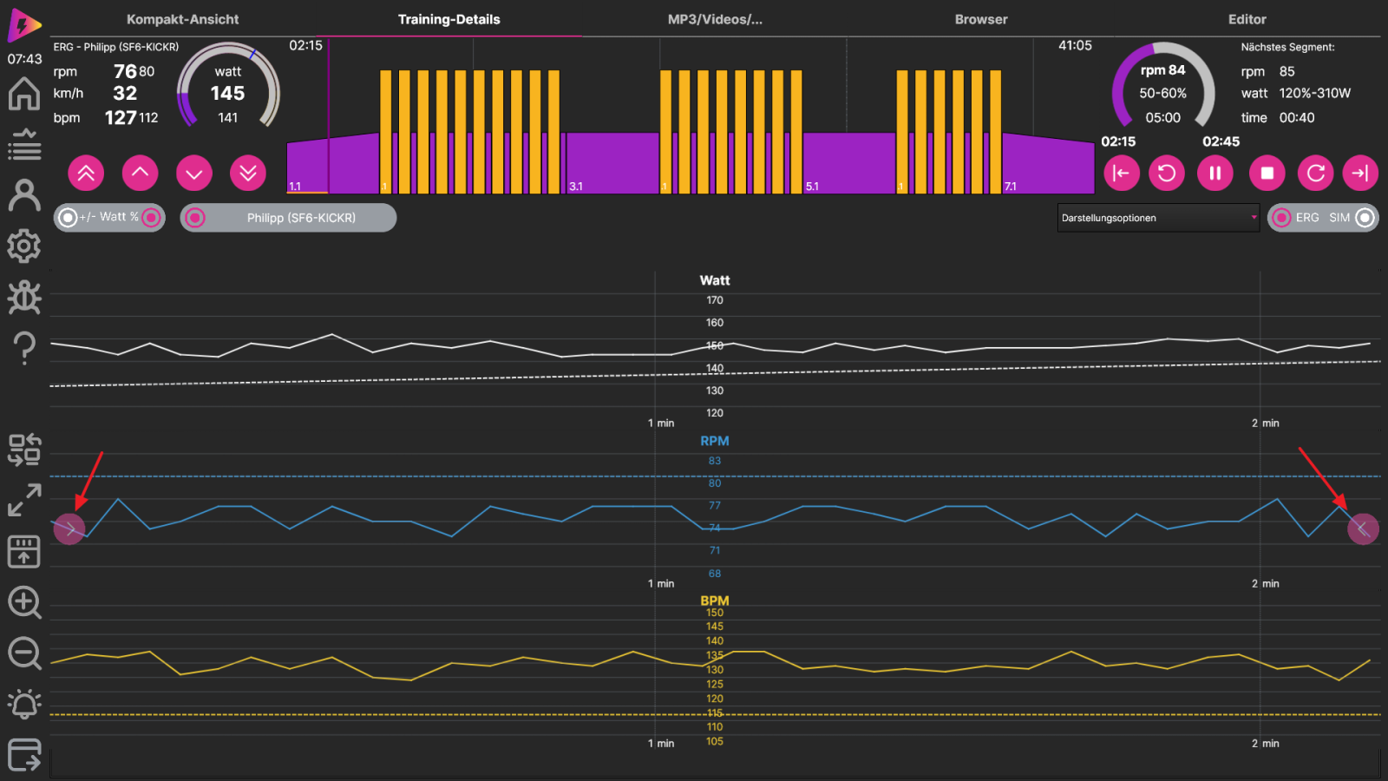
Task: Click the BPM chart title
Action: [x=715, y=601]
